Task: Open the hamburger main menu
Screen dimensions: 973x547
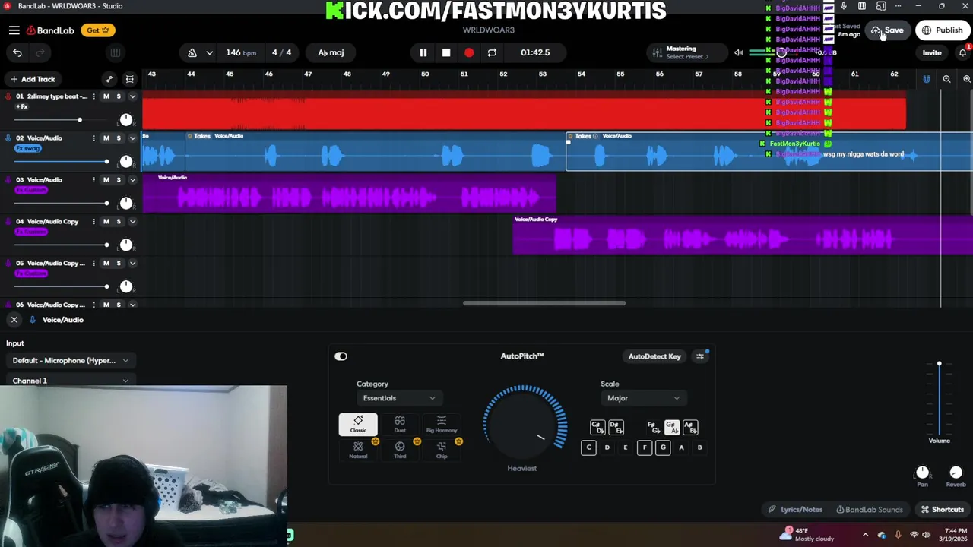Action: click(14, 30)
